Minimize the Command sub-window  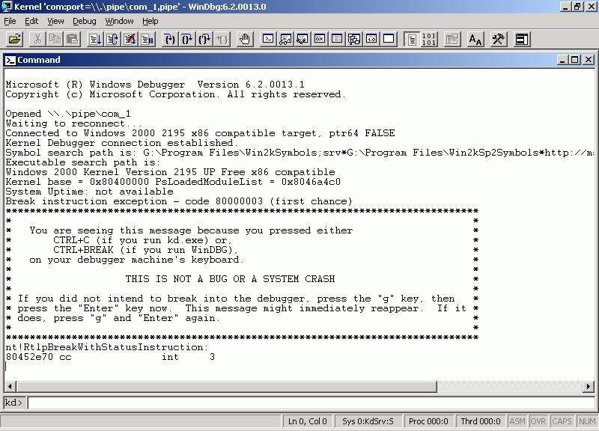pyautogui.click(x=562, y=60)
